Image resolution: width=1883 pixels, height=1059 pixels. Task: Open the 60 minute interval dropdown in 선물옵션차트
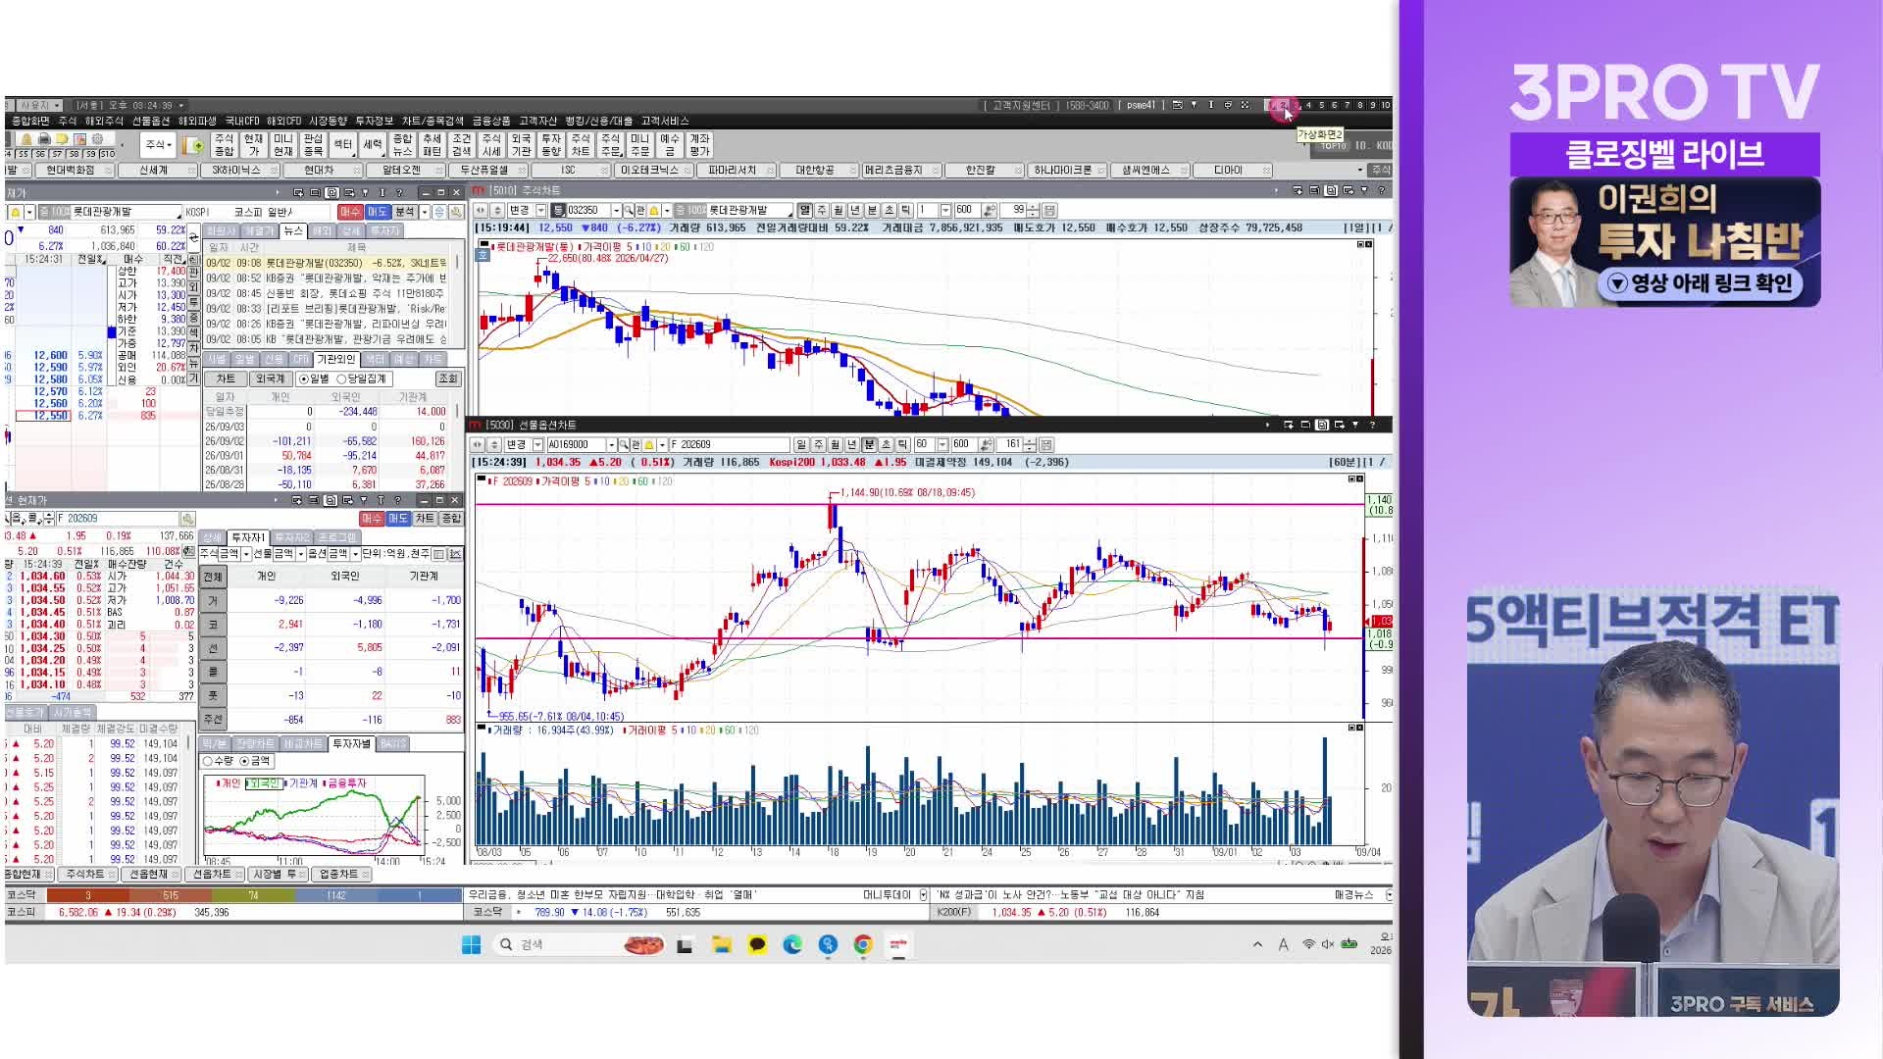942,445
